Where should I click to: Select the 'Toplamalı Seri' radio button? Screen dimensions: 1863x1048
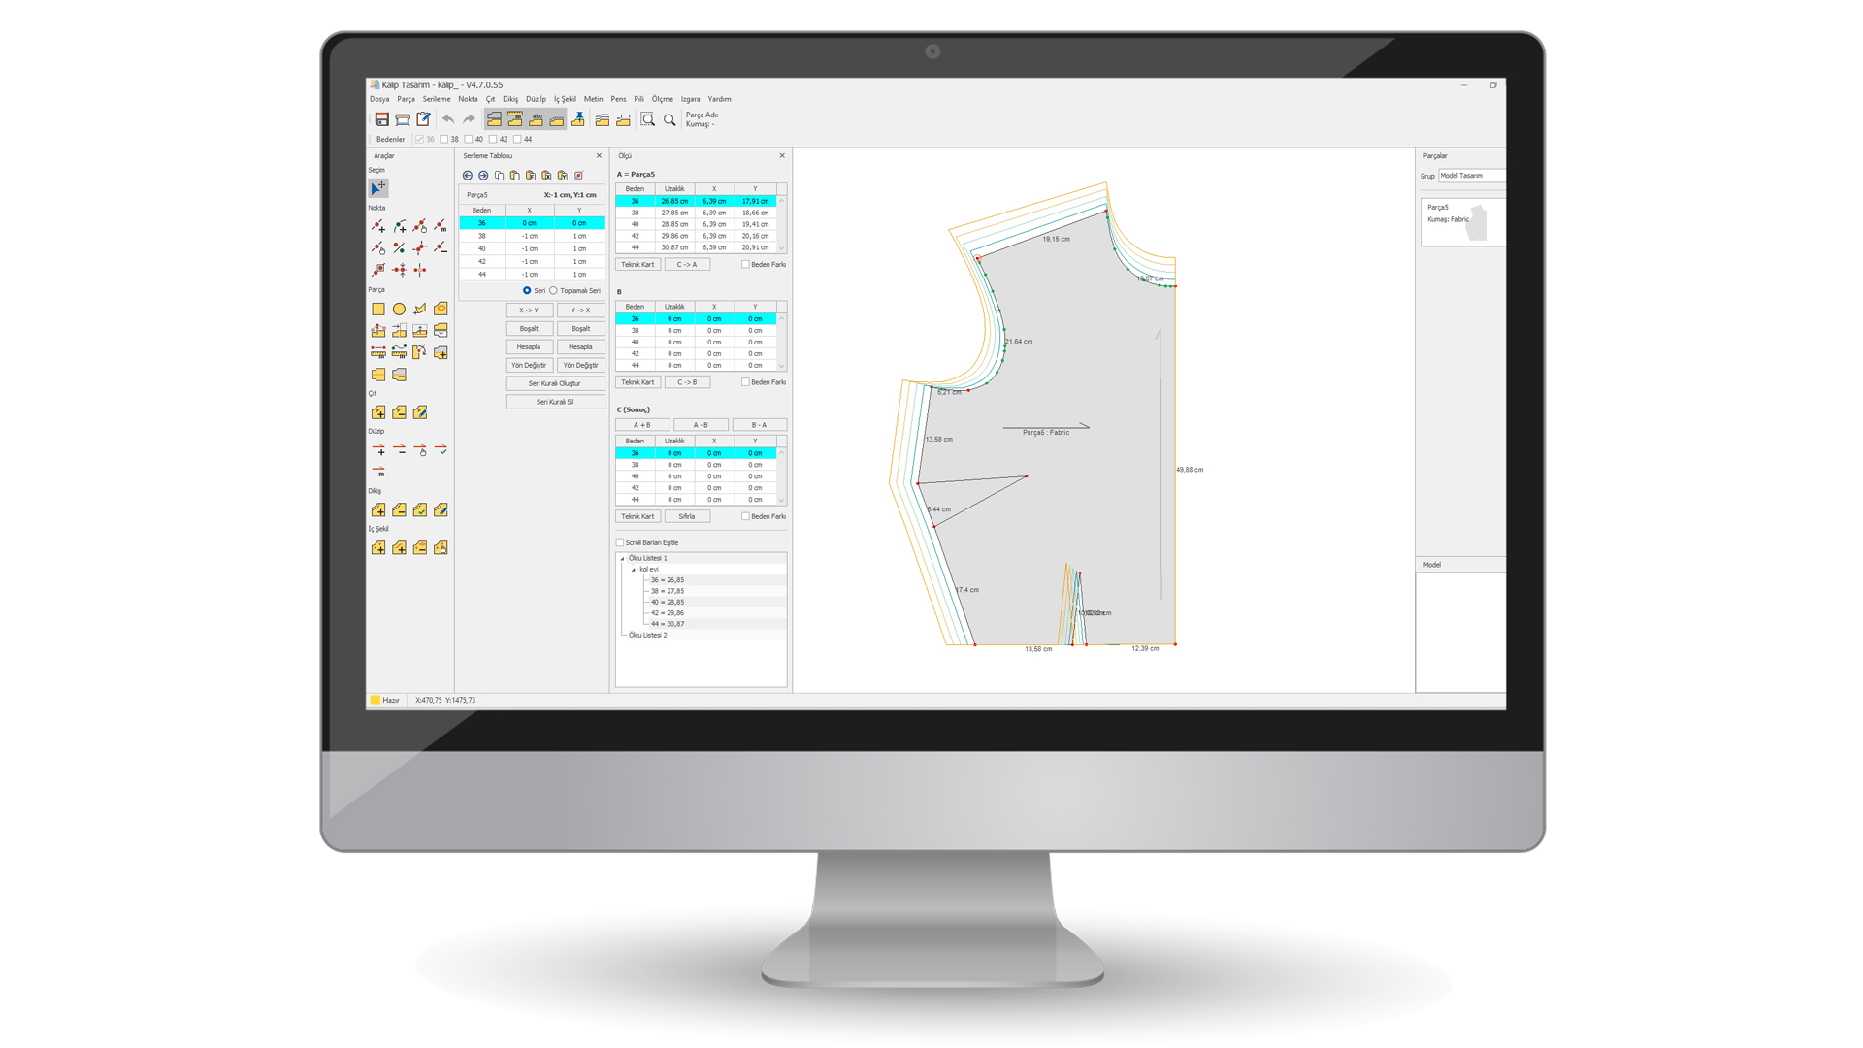click(554, 290)
